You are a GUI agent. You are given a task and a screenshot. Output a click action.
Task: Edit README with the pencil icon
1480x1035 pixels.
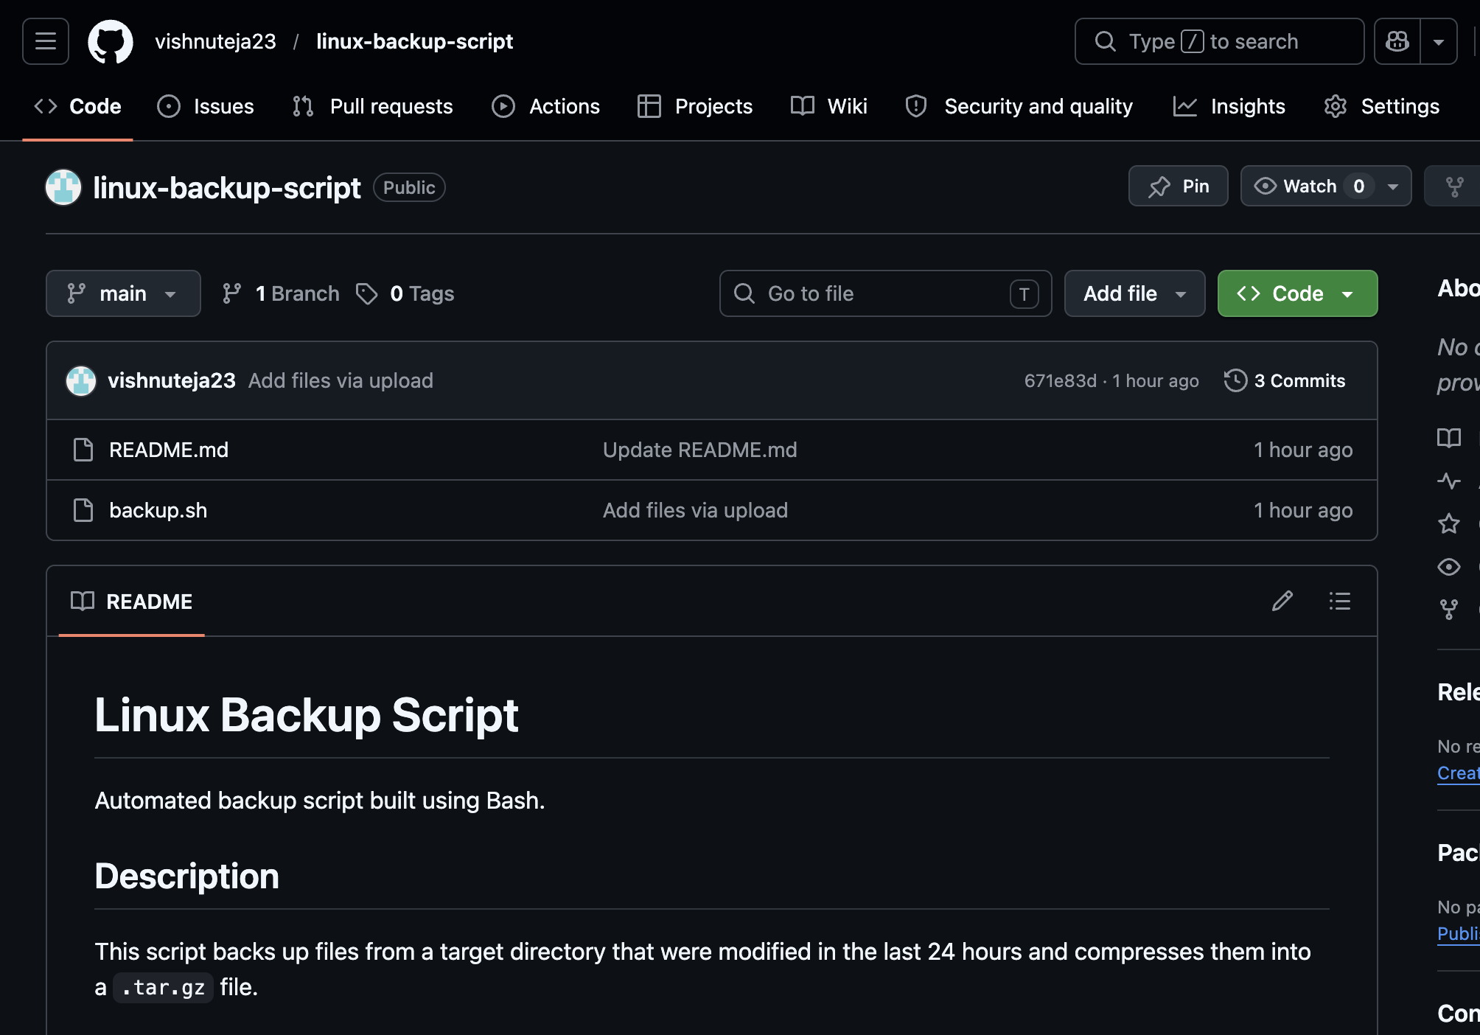(x=1282, y=601)
